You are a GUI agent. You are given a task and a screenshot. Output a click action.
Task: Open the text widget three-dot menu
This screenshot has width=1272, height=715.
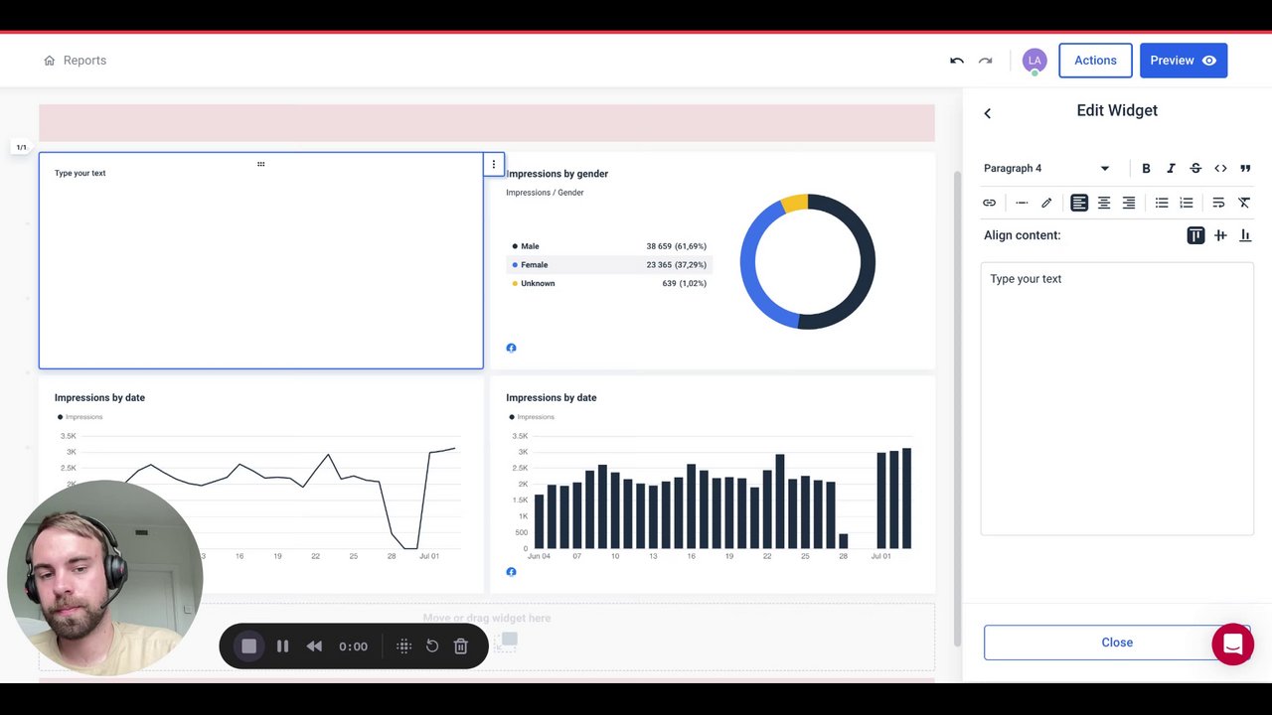[493, 165]
